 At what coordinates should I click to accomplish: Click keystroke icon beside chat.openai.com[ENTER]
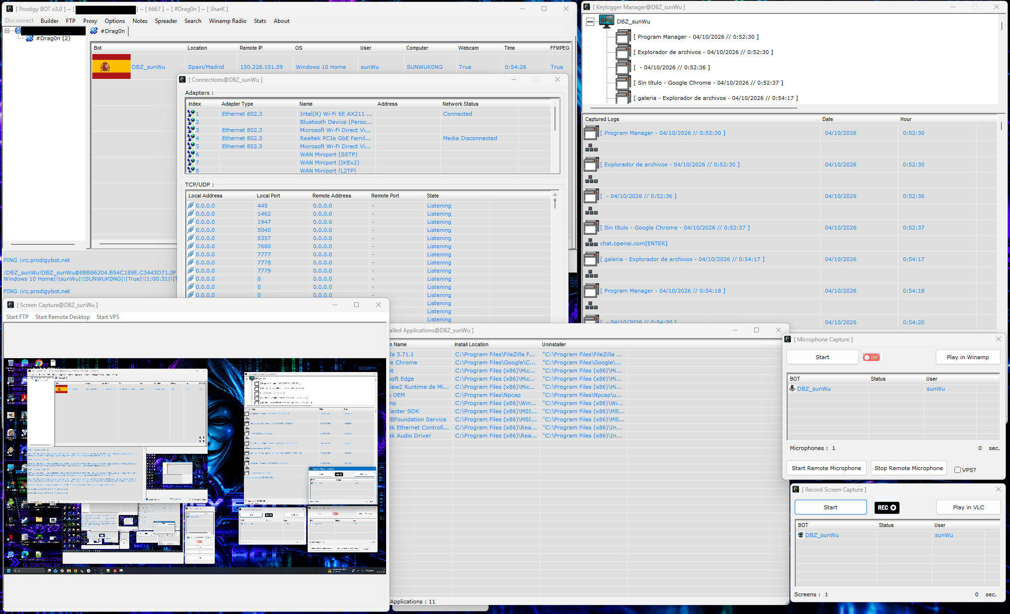coord(591,243)
